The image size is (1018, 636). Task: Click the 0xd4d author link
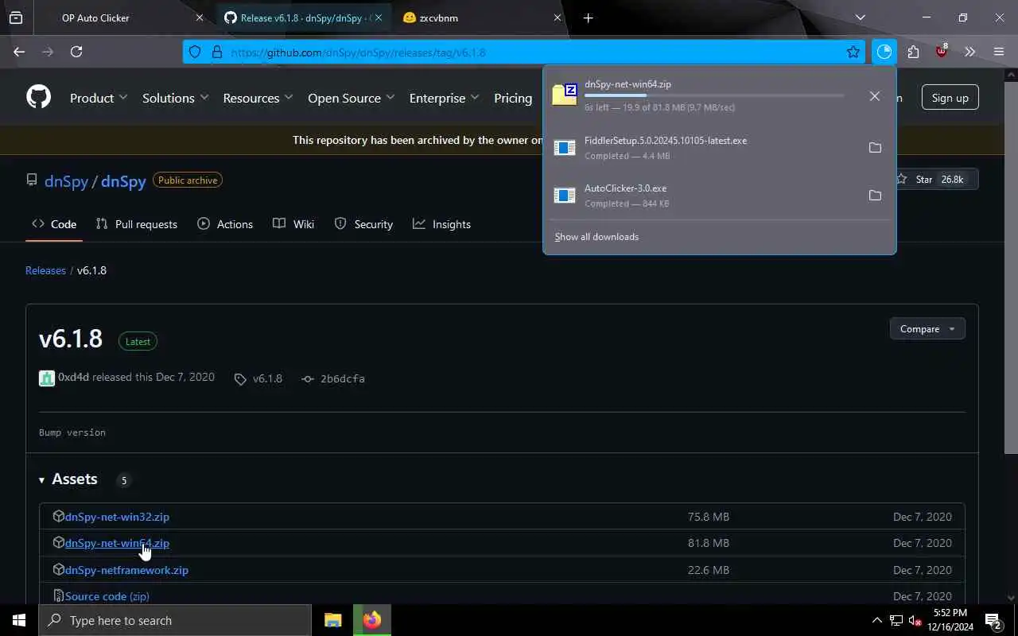point(73,377)
